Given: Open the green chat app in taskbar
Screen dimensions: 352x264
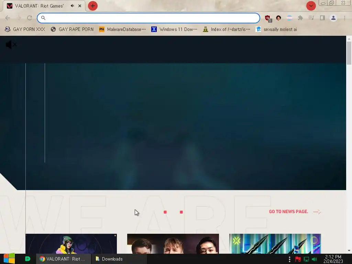Looking at the screenshot, I should point(27,259).
